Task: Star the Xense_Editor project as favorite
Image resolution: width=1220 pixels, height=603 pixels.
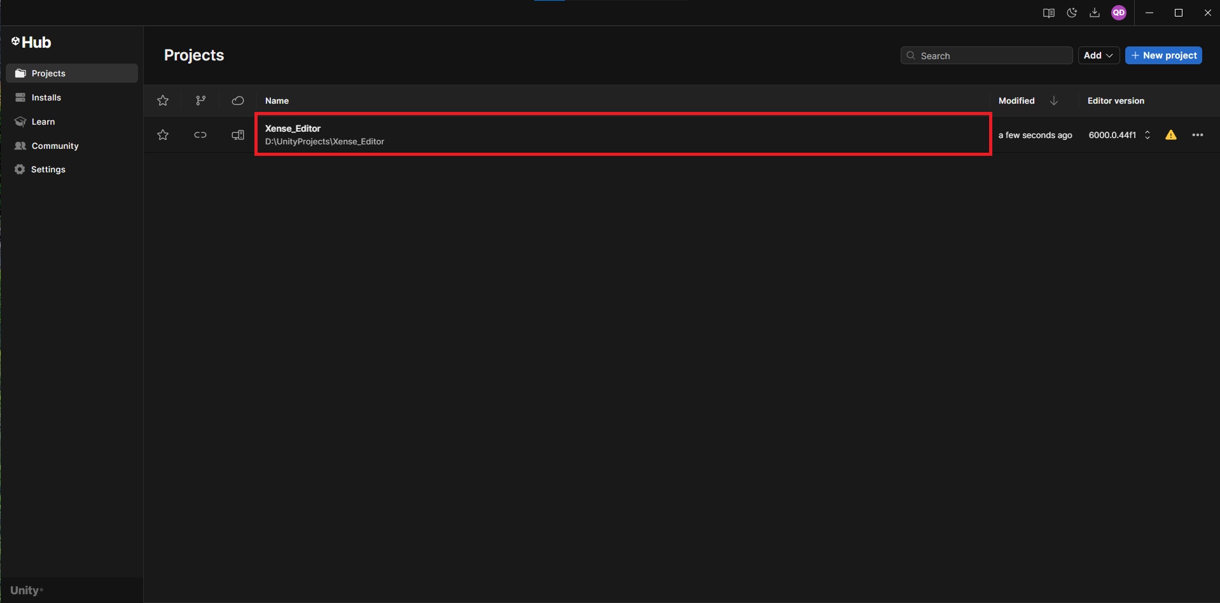Action: point(163,135)
